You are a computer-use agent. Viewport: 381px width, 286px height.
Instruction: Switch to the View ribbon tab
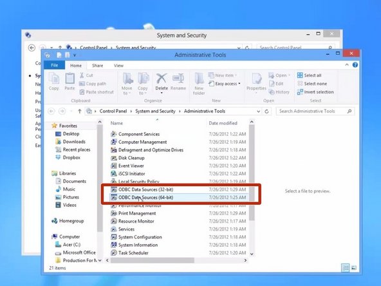tap(118, 66)
